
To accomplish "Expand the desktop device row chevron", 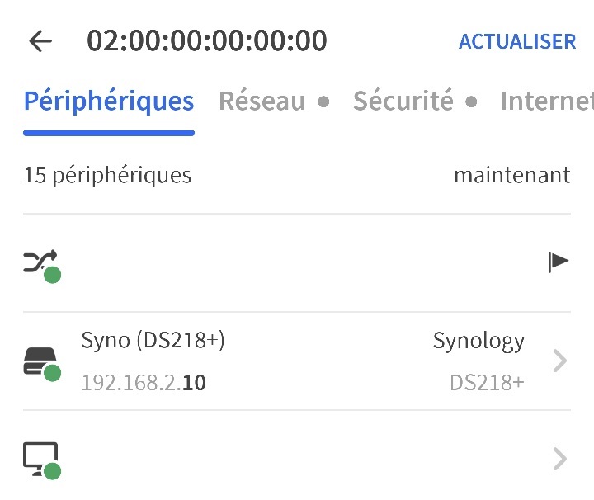I will point(560,459).
